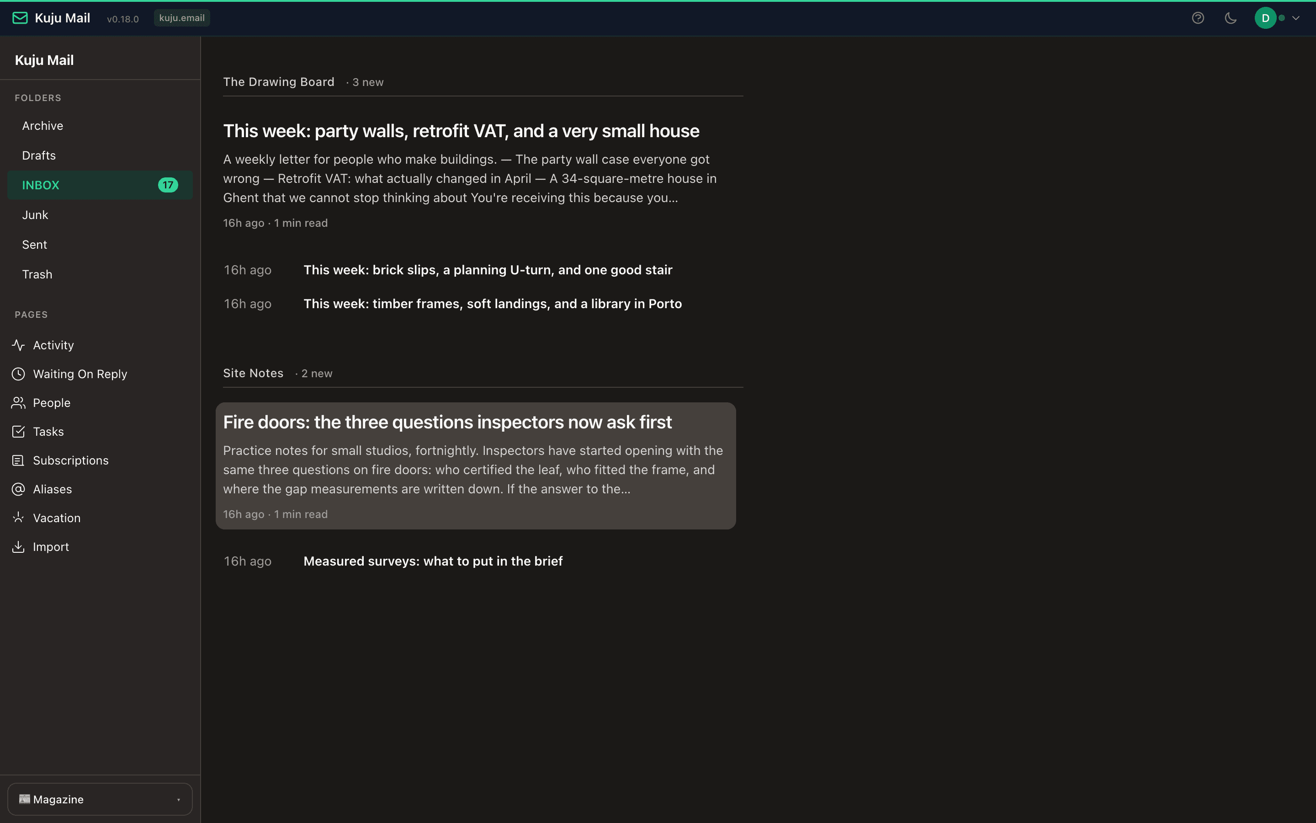The height and width of the screenshot is (823, 1316).
Task: Click the unread count badge 17
Action: click(168, 185)
